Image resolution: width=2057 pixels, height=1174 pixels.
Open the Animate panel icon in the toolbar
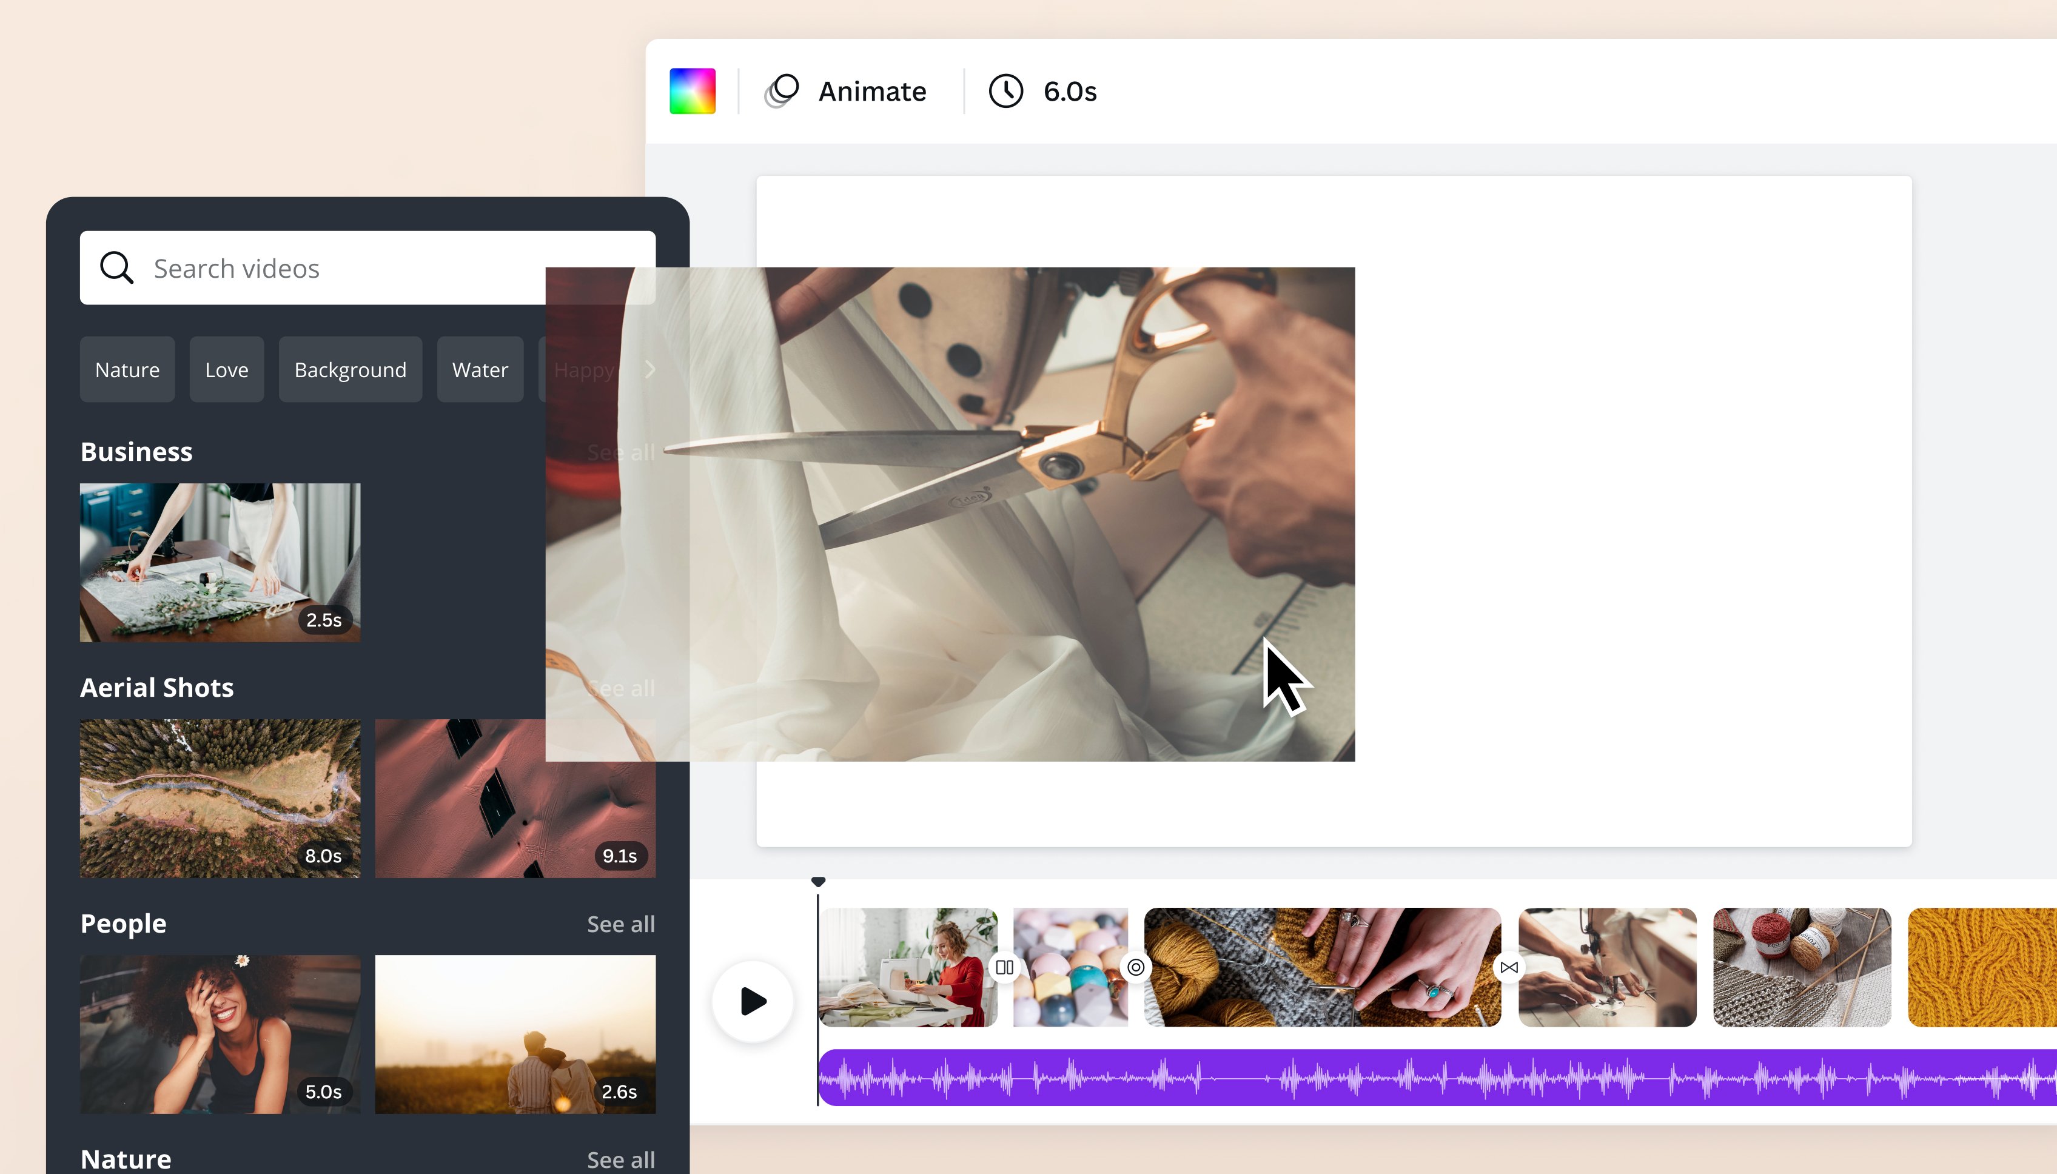[781, 90]
